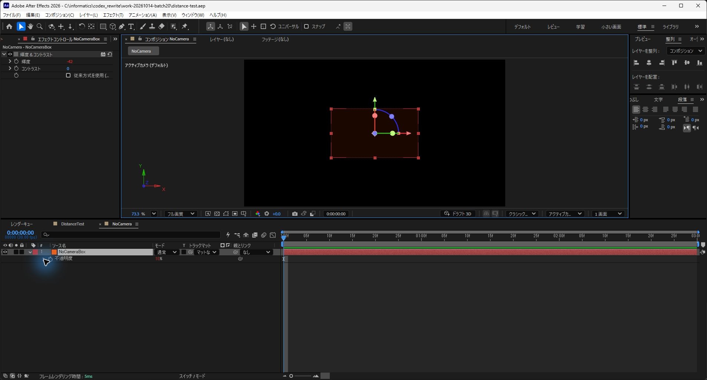Open the magnification 73.3% dropdown
The width and height of the screenshot is (707, 380).
(x=154, y=214)
